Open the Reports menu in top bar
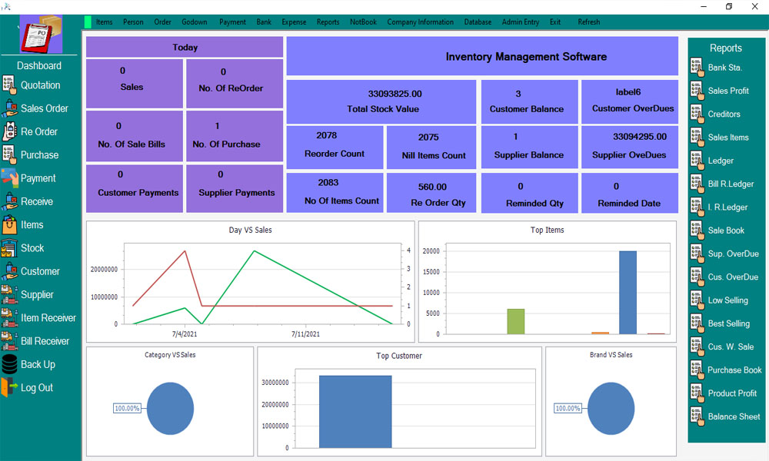The width and height of the screenshot is (769, 461). click(x=328, y=22)
